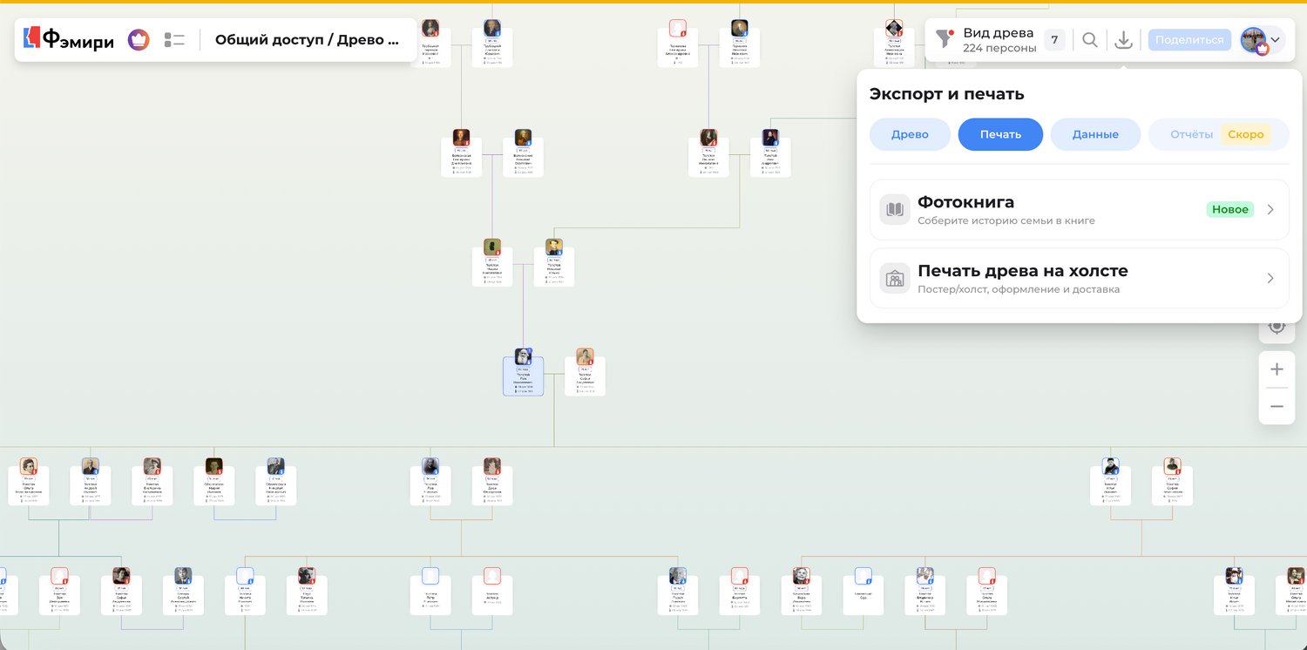Switch to the Древо tab
This screenshot has width=1307, height=650.
click(910, 135)
